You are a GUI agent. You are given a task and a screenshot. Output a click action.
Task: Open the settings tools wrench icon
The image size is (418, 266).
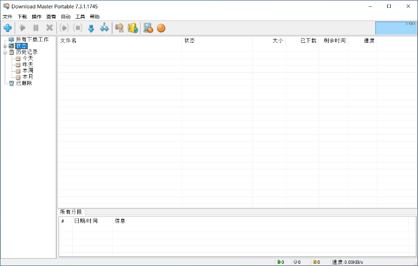coord(120,28)
